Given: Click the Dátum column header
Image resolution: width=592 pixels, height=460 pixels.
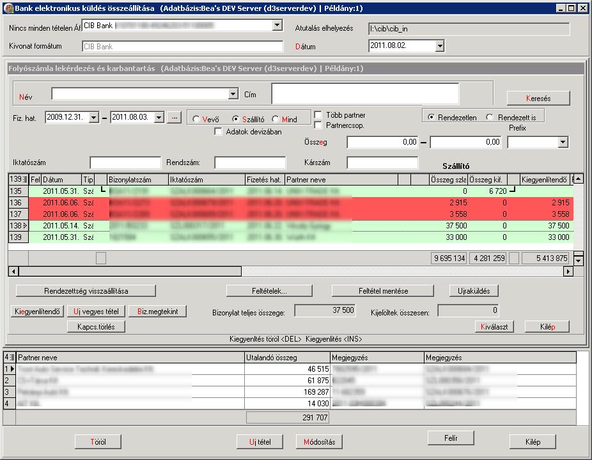Looking at the screenshot, I should [x=61, y=180].
